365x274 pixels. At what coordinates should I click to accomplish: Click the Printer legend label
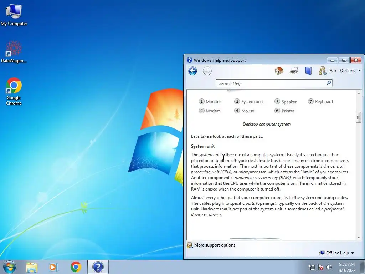tap(288, 111)
